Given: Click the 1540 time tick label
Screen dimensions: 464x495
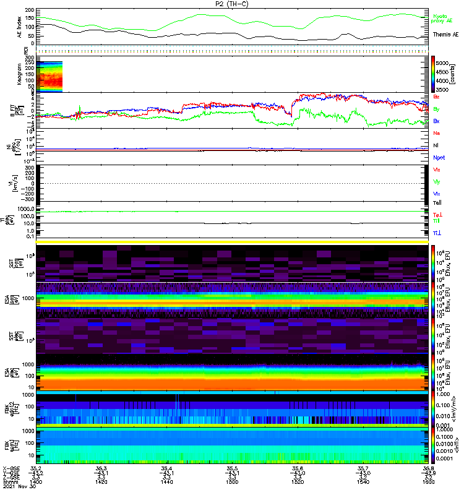Looking at the screenshot, I should [x=363, y=482].
